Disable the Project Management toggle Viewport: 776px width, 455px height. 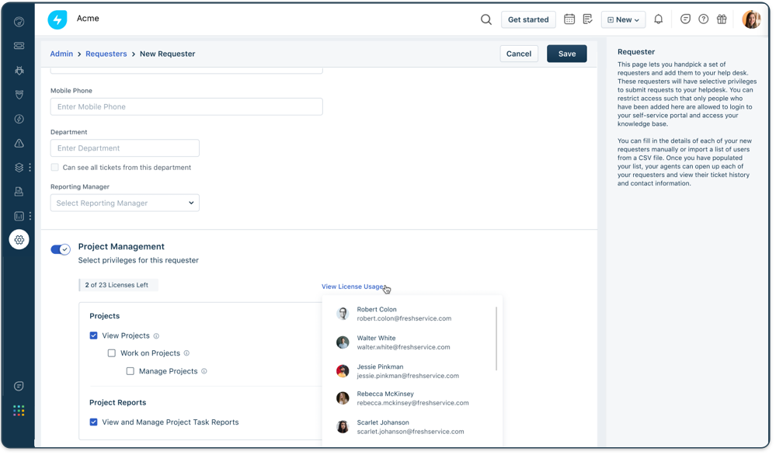point(60,249)
